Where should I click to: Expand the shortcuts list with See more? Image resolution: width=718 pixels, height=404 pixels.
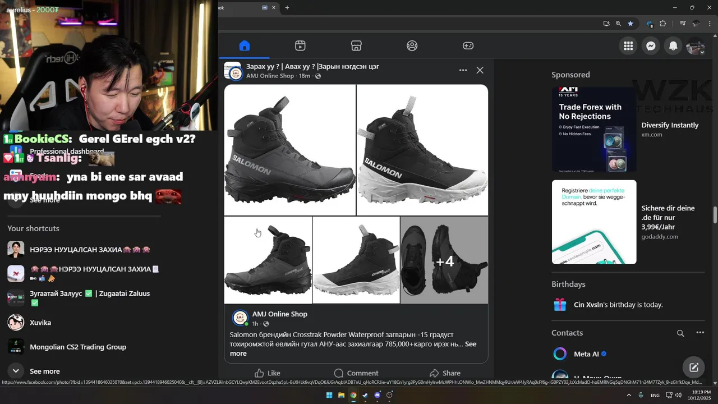coord(45,371)
